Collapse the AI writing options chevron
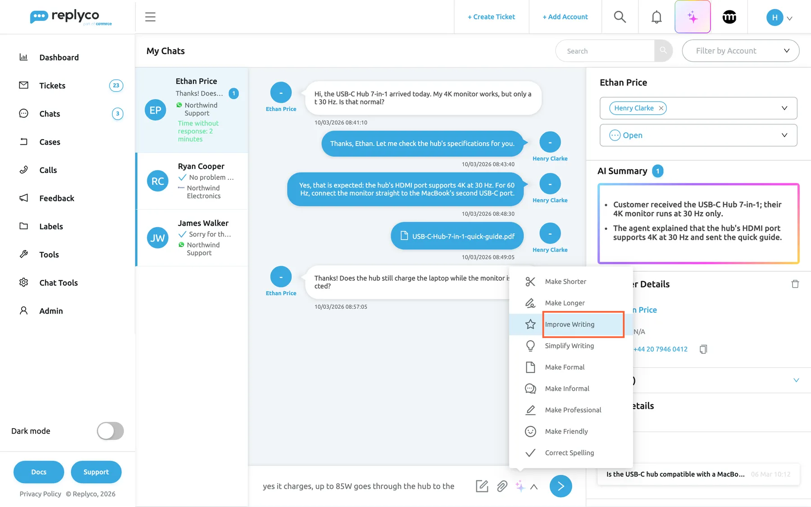The height and width of the screenshot is (507, 811). [x=534, y=487]
